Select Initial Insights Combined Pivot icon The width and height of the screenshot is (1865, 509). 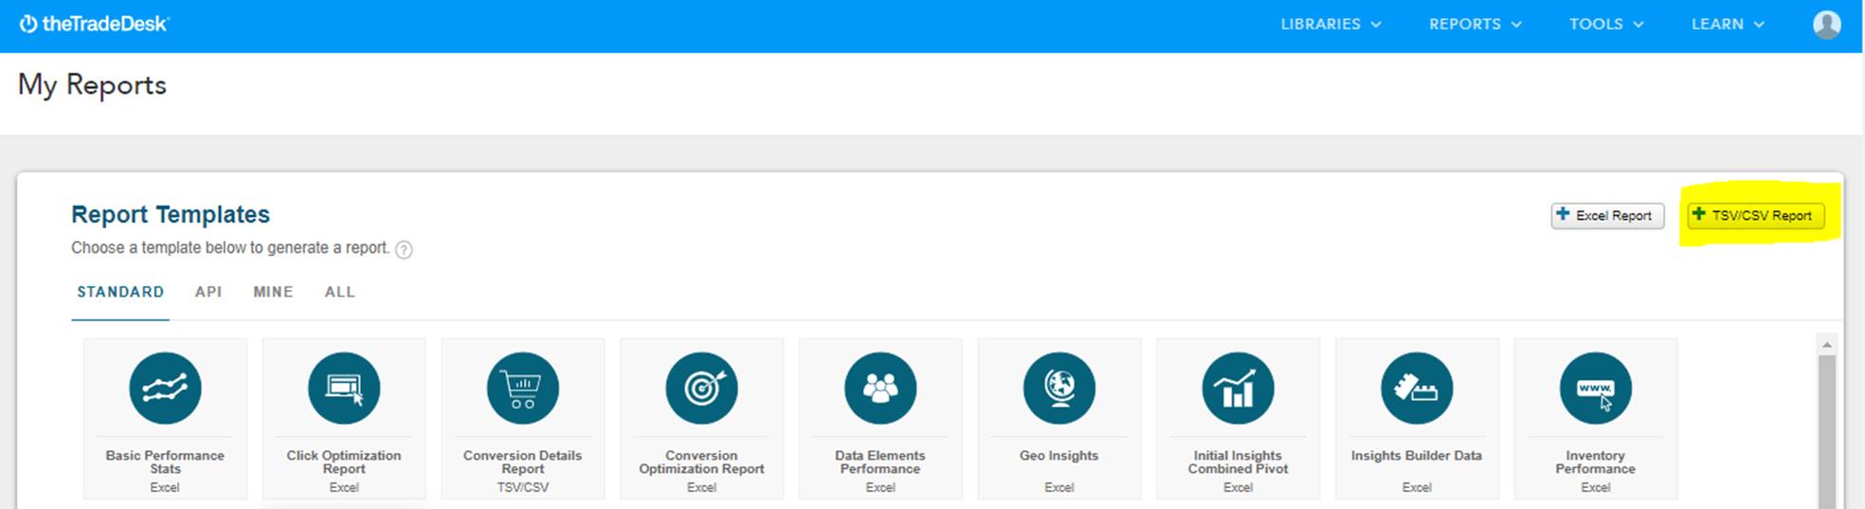pyautogui.click(x=1238, y=389)
